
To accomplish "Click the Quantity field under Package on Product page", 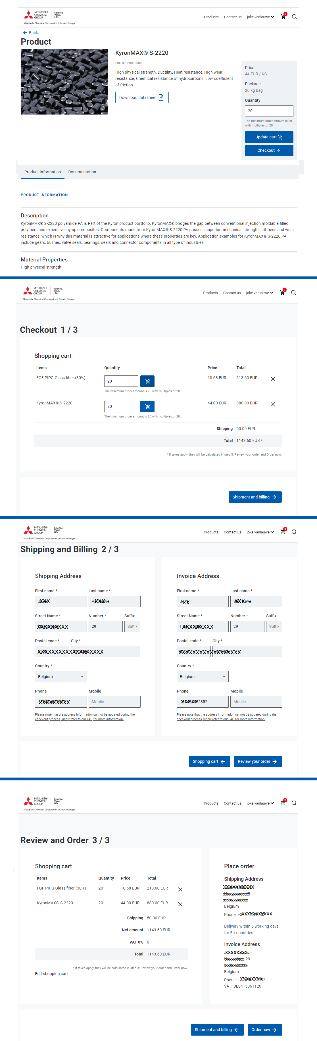I will point(268,111).
